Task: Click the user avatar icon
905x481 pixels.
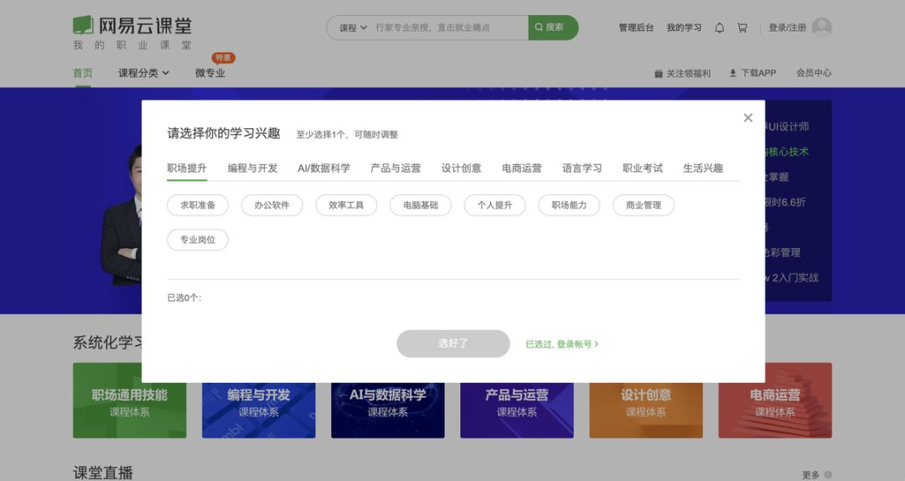Action: pyautogui.click(x=821, y=27)
